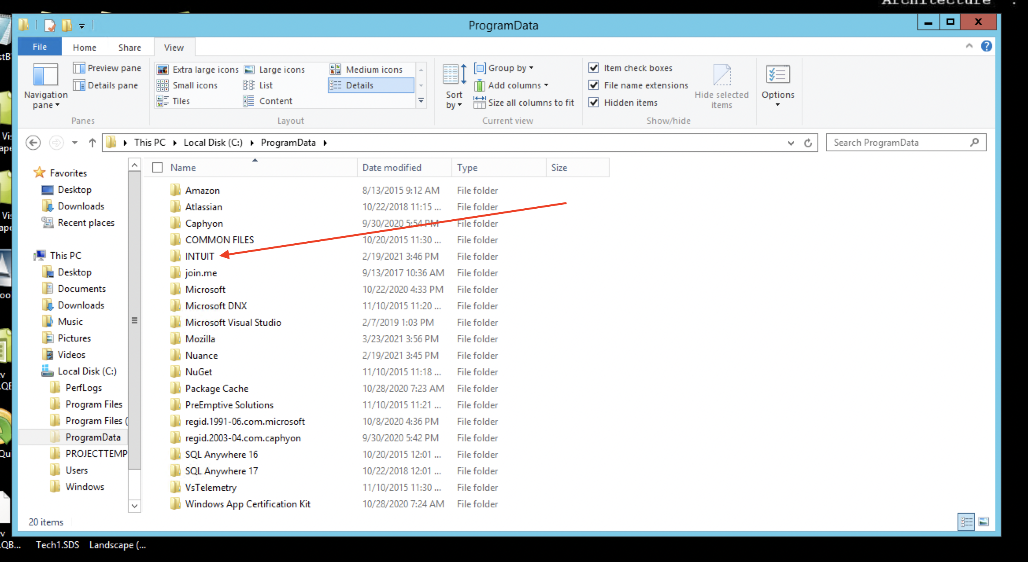Screen dimensions: 1028x562
Task: Click the Tech1.SDS desktop icon label
Action: point(57,545)
